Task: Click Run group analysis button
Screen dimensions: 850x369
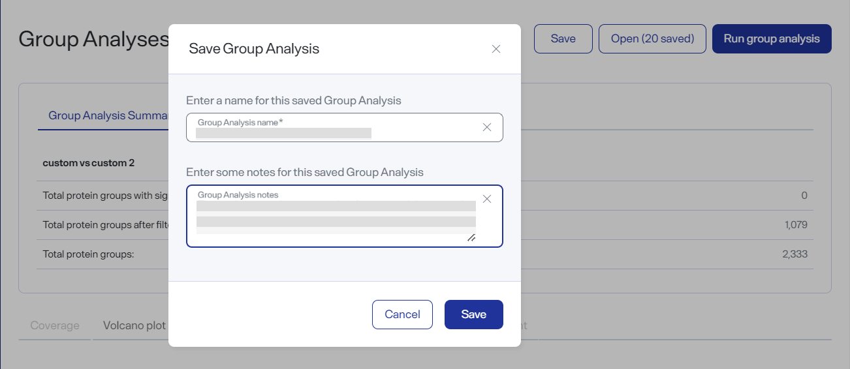Action: tap(772, 38)
